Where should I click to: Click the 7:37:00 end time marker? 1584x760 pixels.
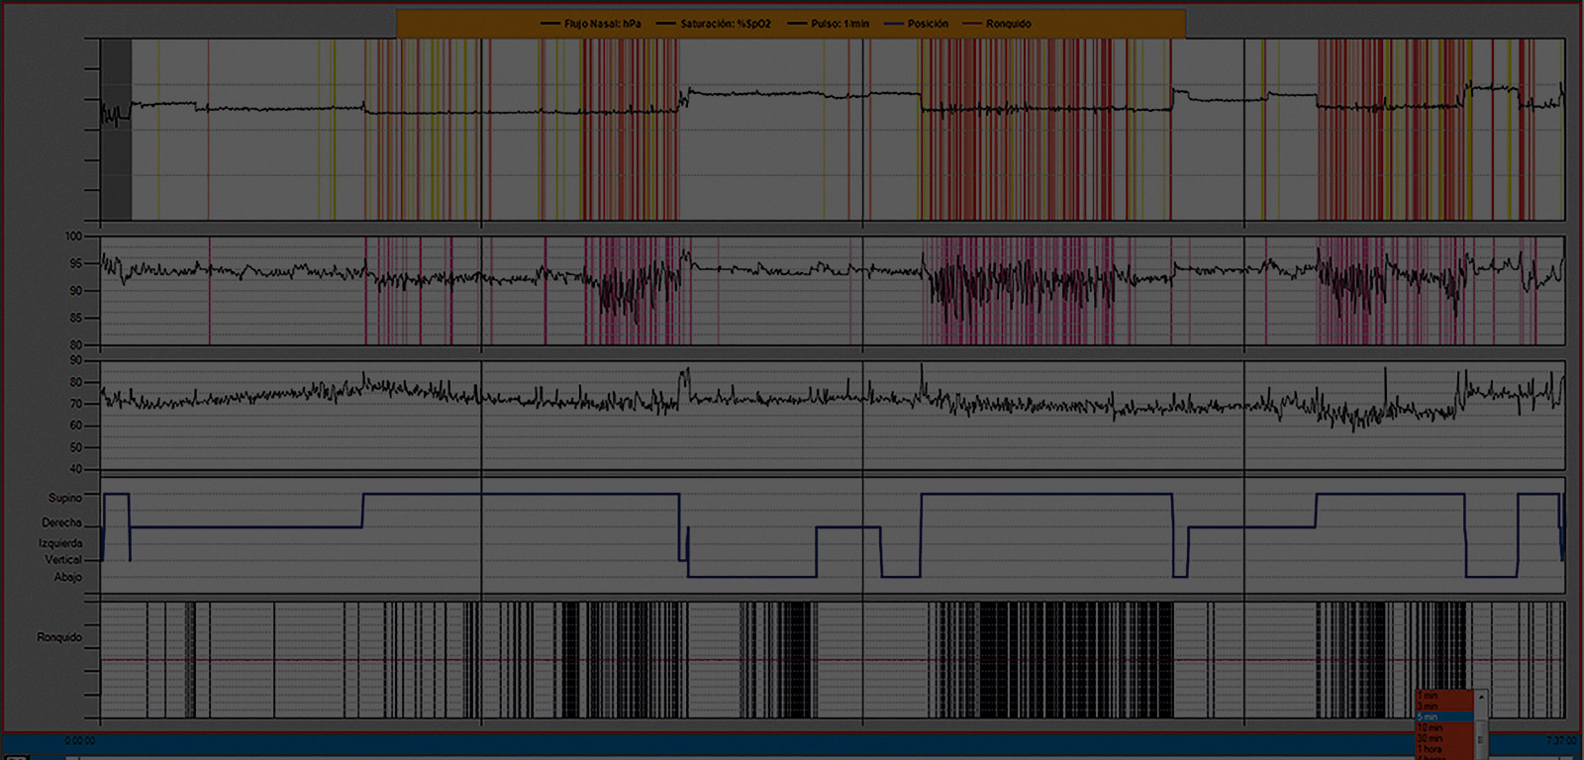pos(1561,740)
